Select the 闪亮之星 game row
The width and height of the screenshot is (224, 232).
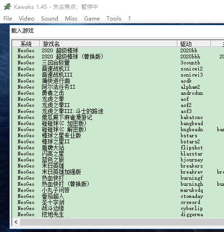(x=118, y=154)
